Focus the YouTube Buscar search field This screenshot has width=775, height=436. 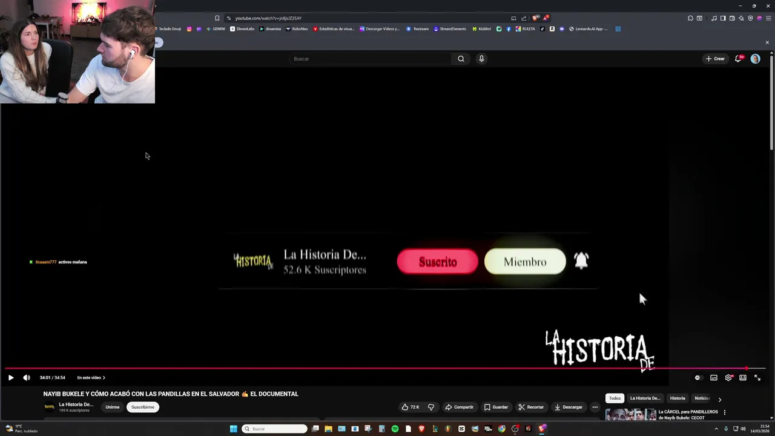point(371,59)
